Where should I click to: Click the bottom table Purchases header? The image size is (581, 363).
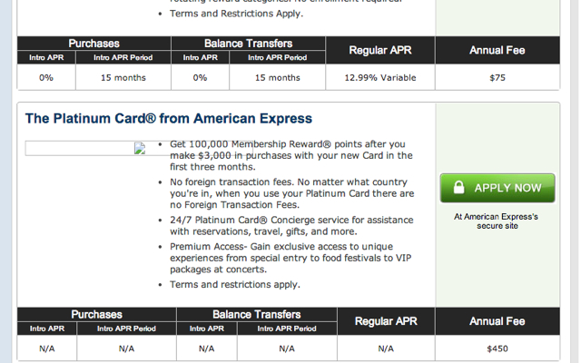pos(97,315)
